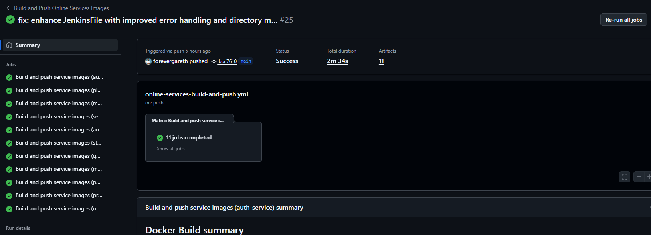651x235 pixels.
Task: Open commit bbc7610
Action: tap(227, 61)
